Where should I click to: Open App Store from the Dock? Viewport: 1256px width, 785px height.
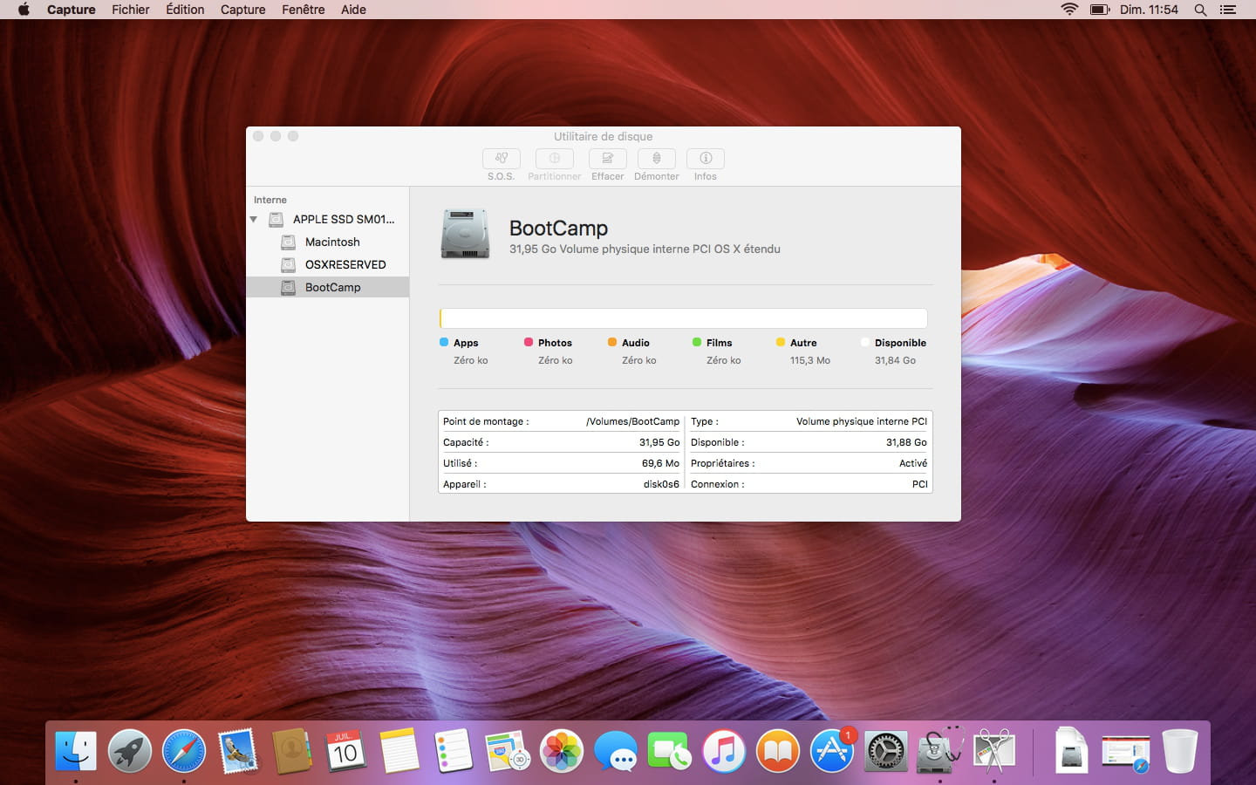[x=832, y=751]
